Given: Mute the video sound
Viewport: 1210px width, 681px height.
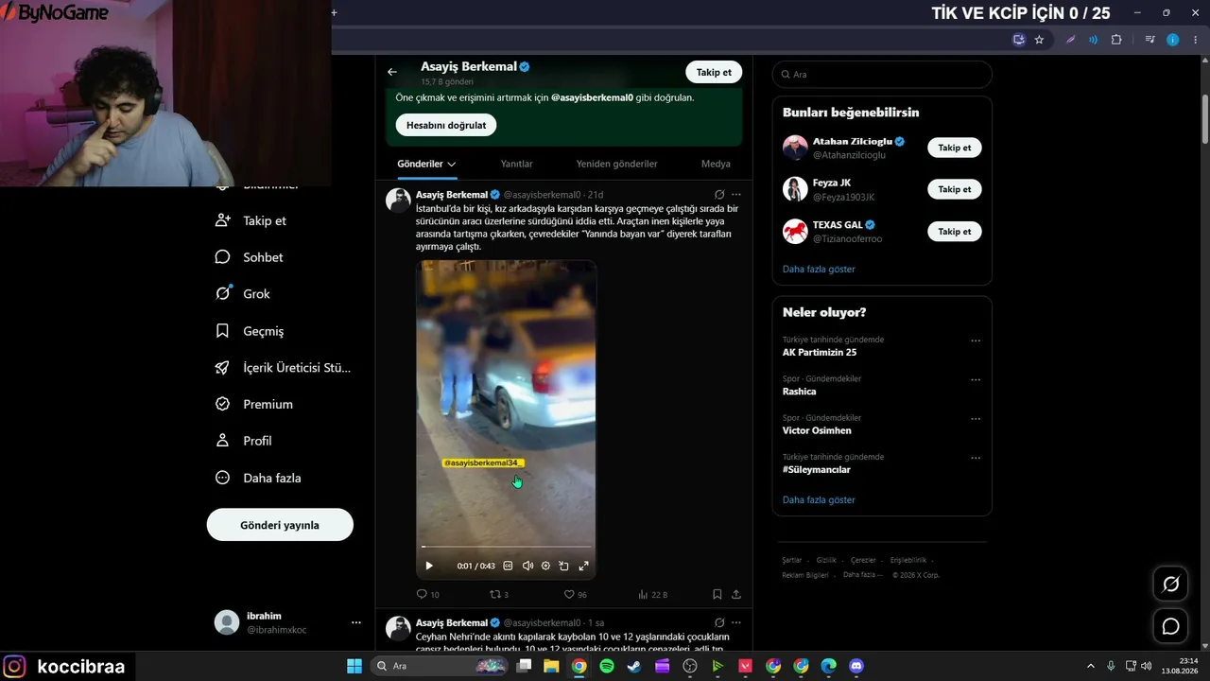Looking at the screenshot, I should (x=527, y=566).
